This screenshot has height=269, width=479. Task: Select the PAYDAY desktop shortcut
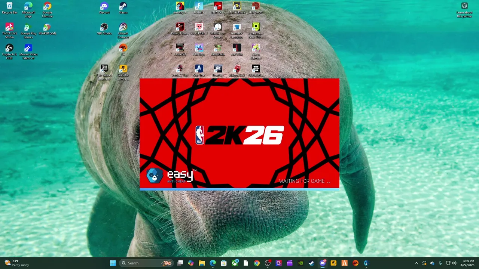click(x=180, y=71)
